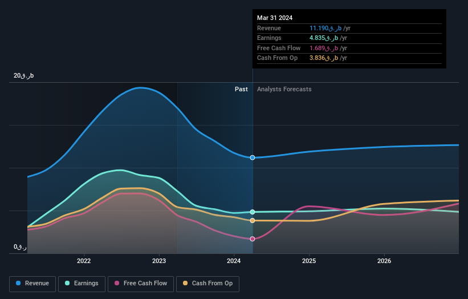The image size is (468, 299).
Task: Click the orange Cash From Op legend dot
Action: click(185, 283)
